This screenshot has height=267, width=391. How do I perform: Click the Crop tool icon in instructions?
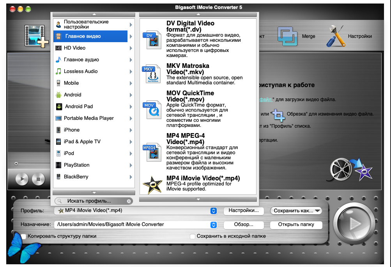tap(278, 115)
